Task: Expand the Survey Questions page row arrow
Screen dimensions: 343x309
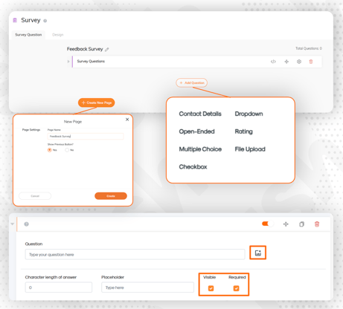Action: click(x=68, y=62)
